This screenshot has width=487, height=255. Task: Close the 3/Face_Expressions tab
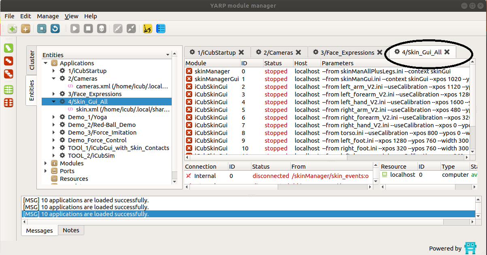[380, 52]
